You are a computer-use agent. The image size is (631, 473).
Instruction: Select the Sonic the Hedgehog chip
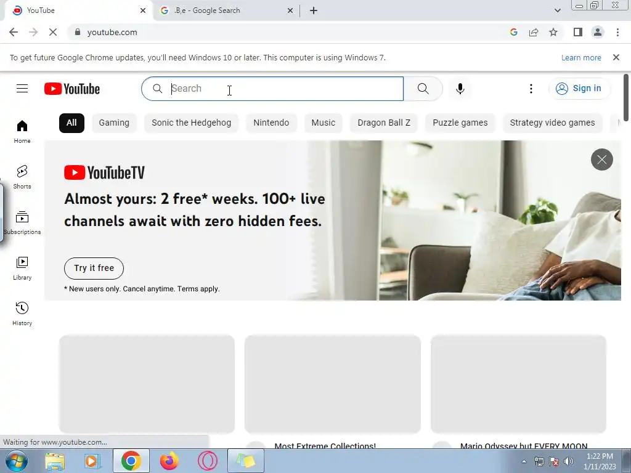[191, 123]
